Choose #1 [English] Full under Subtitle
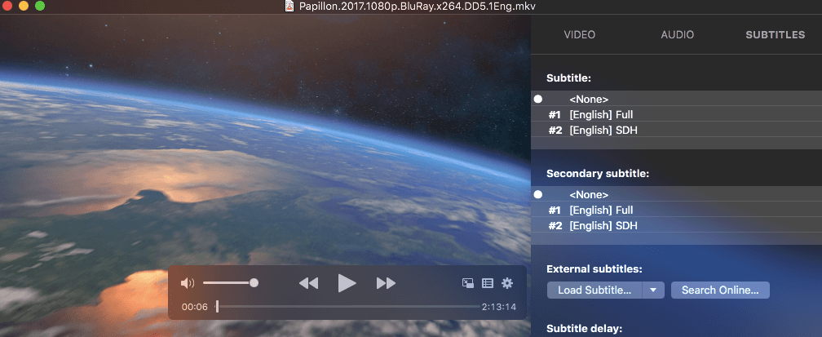Viewport: 822px width, 337px height. pos(676,114)
